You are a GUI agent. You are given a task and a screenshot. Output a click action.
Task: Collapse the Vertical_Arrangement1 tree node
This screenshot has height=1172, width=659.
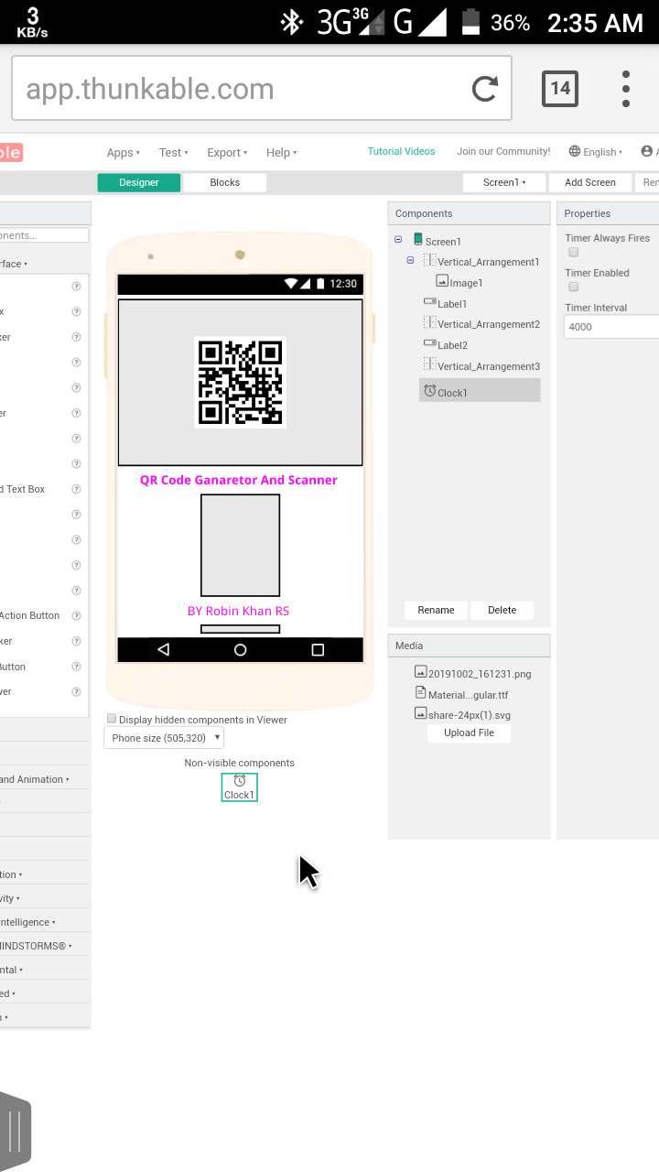tap(411, 261)
